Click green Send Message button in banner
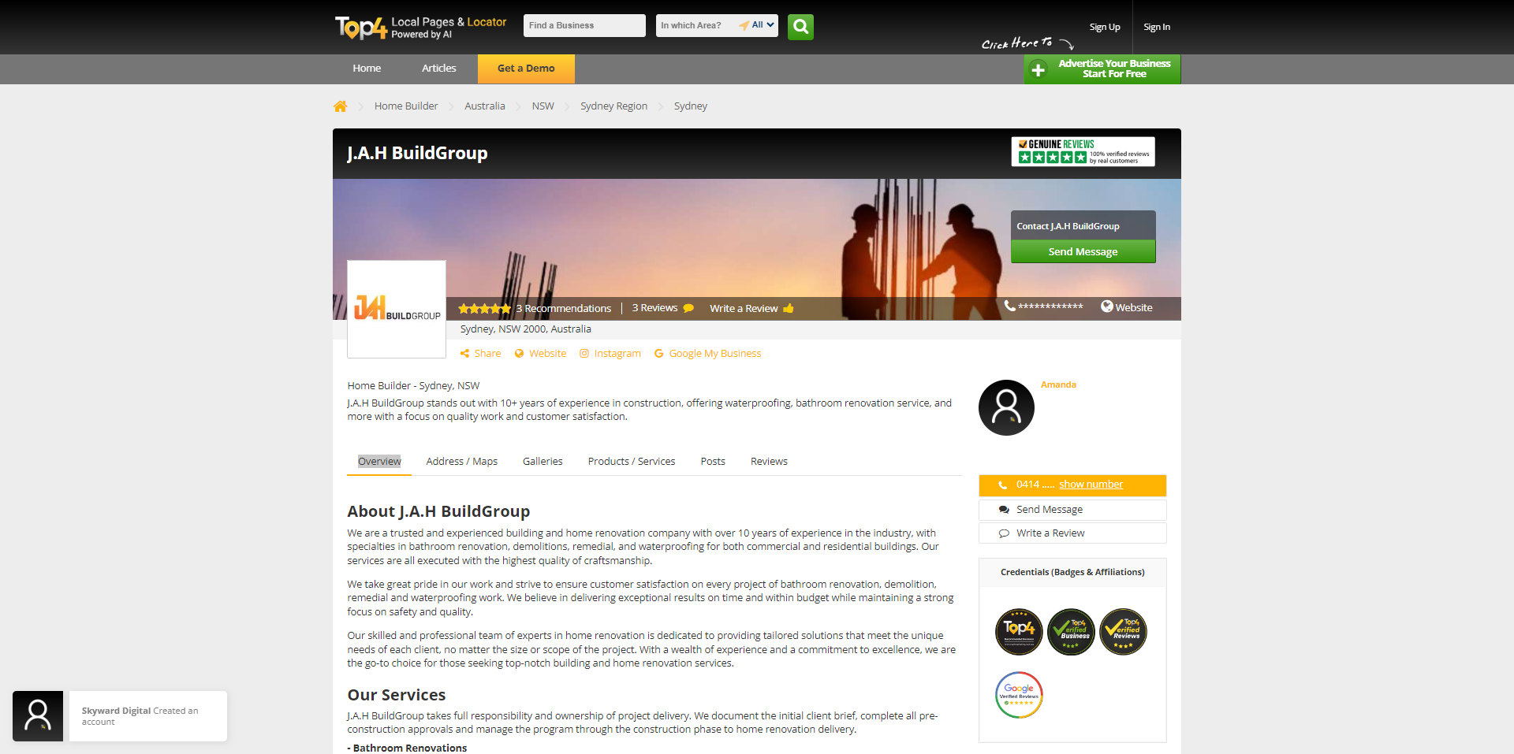Viewport: 1514px width, 754px height. click(x=1083, y=251)
